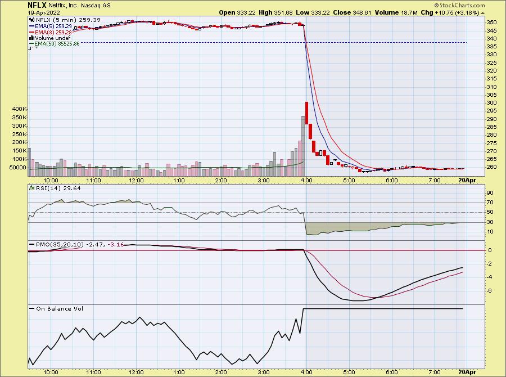This screenshot has height=377, width=506.
Task: Click the volume bars icon beside Volume undef
Action: click(x=31, y=38)
